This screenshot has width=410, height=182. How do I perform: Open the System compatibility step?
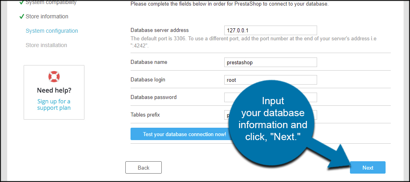[x=51, y=2]
